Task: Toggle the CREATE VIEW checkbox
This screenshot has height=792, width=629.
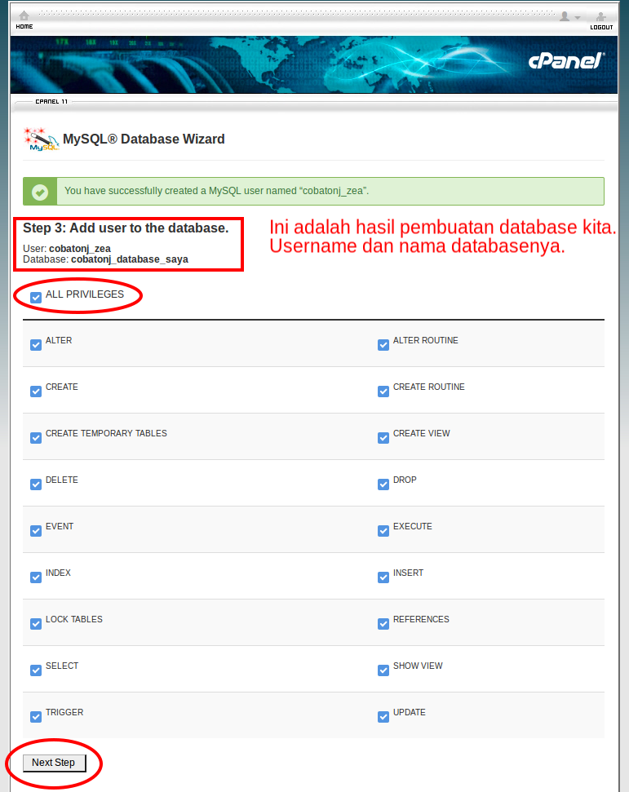Action: [x=383, y=438]
